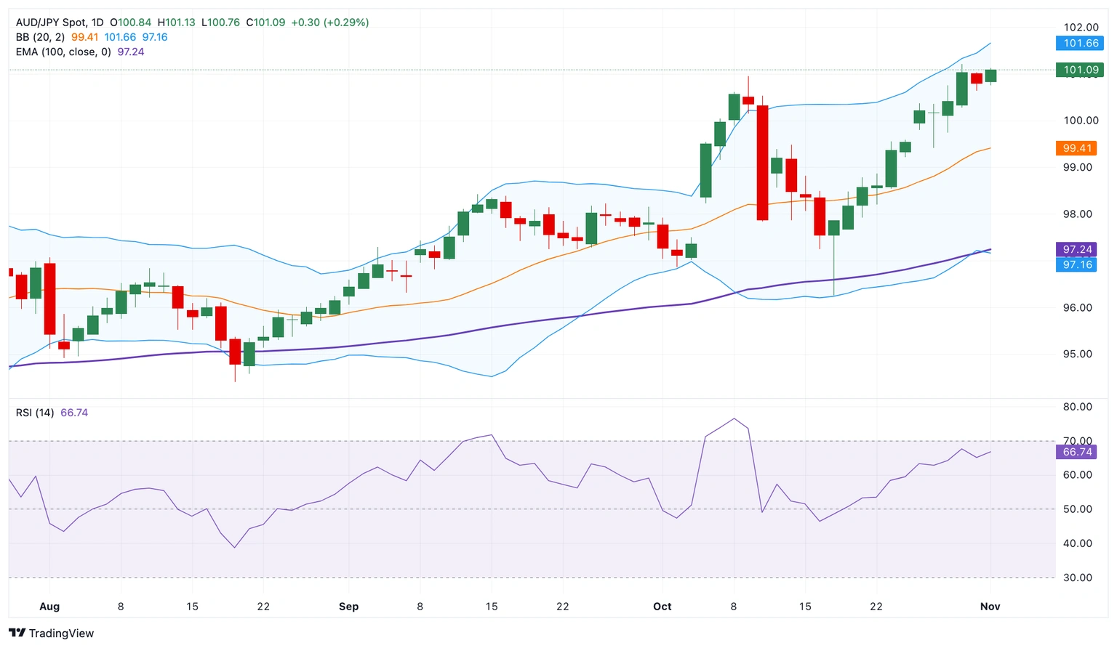
Task: Click the 101.66 upper band price label
Action: (1079, 43)
